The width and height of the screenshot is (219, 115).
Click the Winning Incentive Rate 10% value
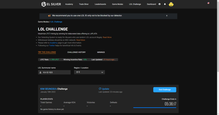coord(85,59)
